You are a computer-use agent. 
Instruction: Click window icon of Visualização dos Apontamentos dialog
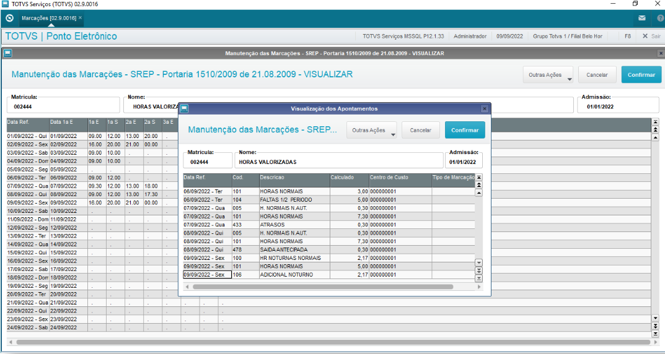[x=185, y=109]
